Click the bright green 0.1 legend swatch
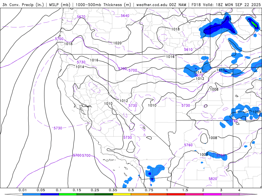The image size is (262, 196). coord(68,194)
